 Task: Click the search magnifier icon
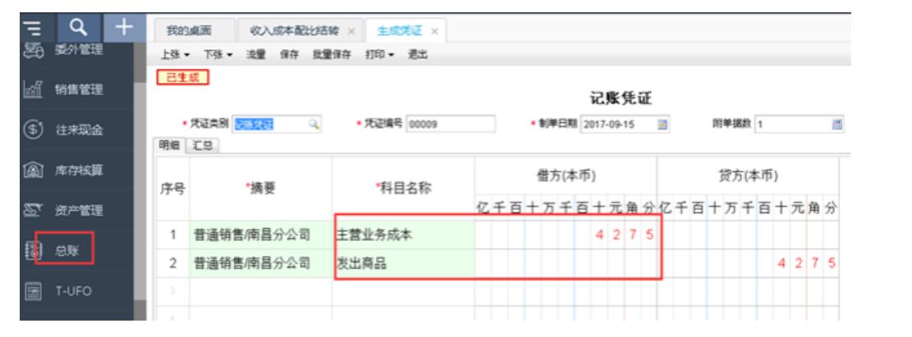77,27
